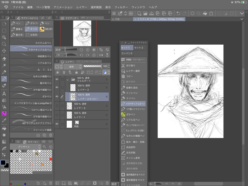Select the Text tool

click(4, 94)
